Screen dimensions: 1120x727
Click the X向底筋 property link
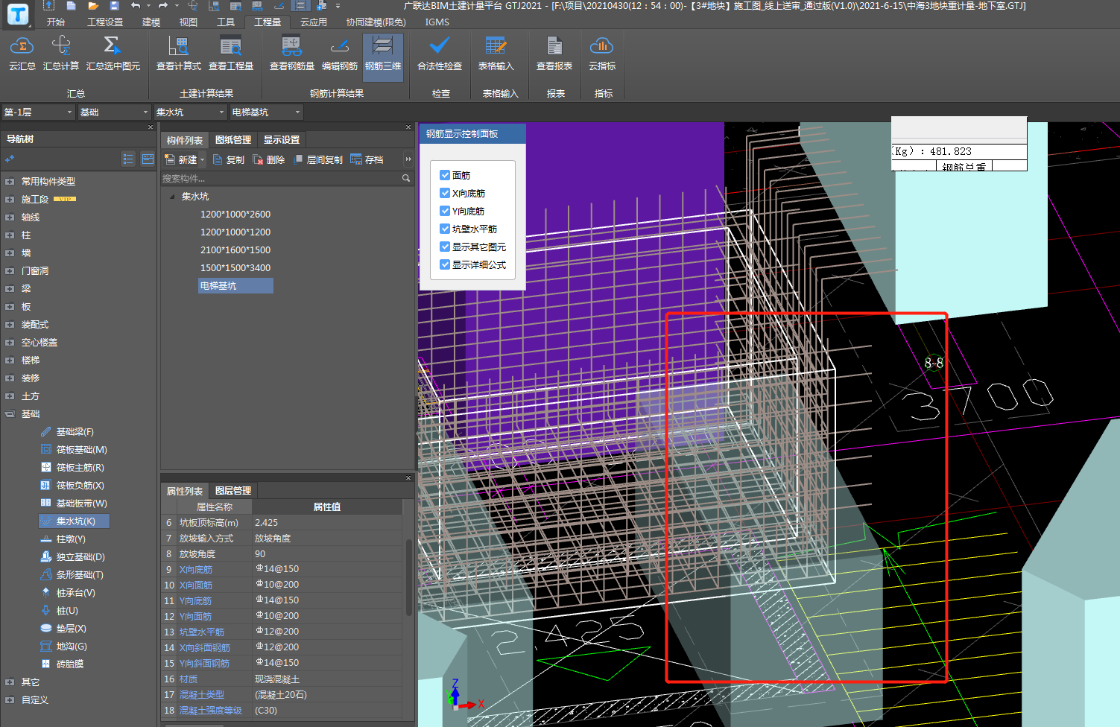pyautogui.click(x=196, y=569)
